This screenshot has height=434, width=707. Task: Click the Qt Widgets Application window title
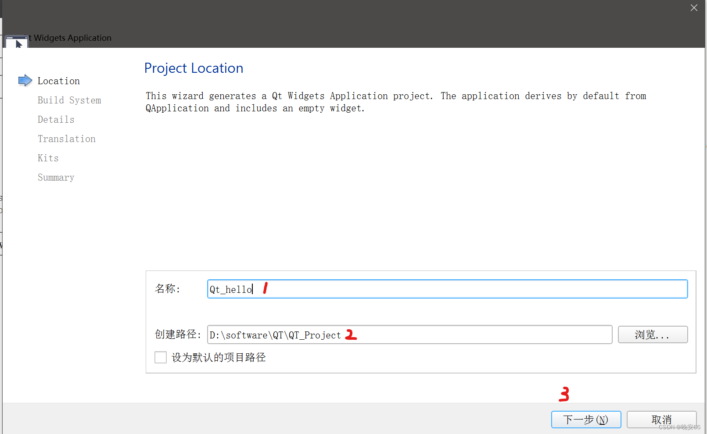tap(70, 38)
